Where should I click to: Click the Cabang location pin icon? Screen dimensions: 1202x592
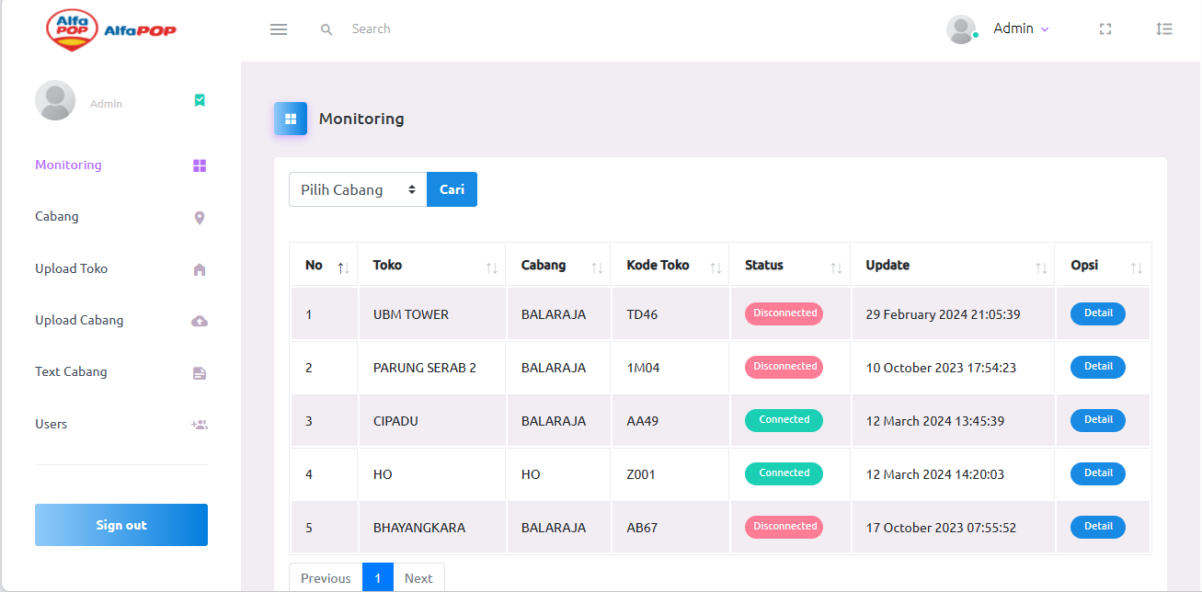coord(200,218)
